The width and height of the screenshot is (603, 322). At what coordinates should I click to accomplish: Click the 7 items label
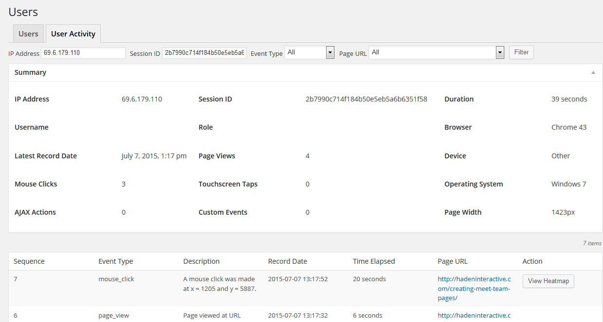[592, 243]
